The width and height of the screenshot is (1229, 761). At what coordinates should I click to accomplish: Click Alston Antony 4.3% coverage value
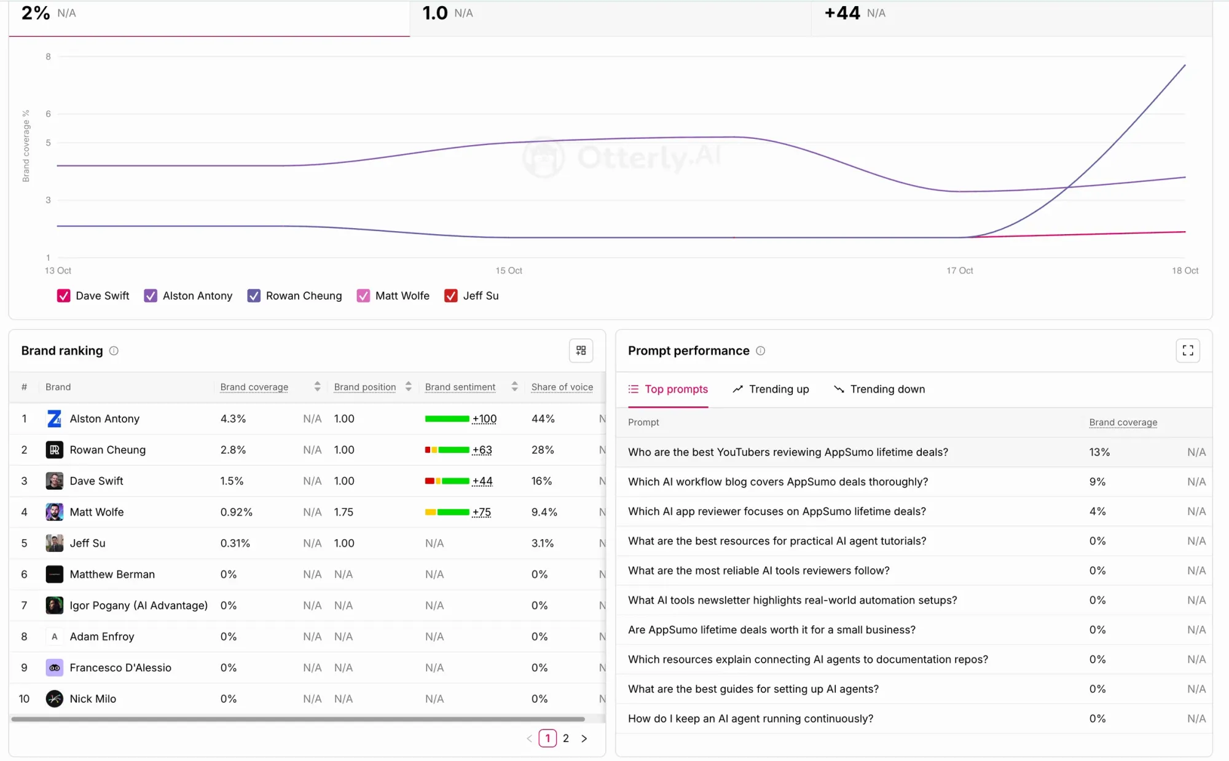pos(233,419)
